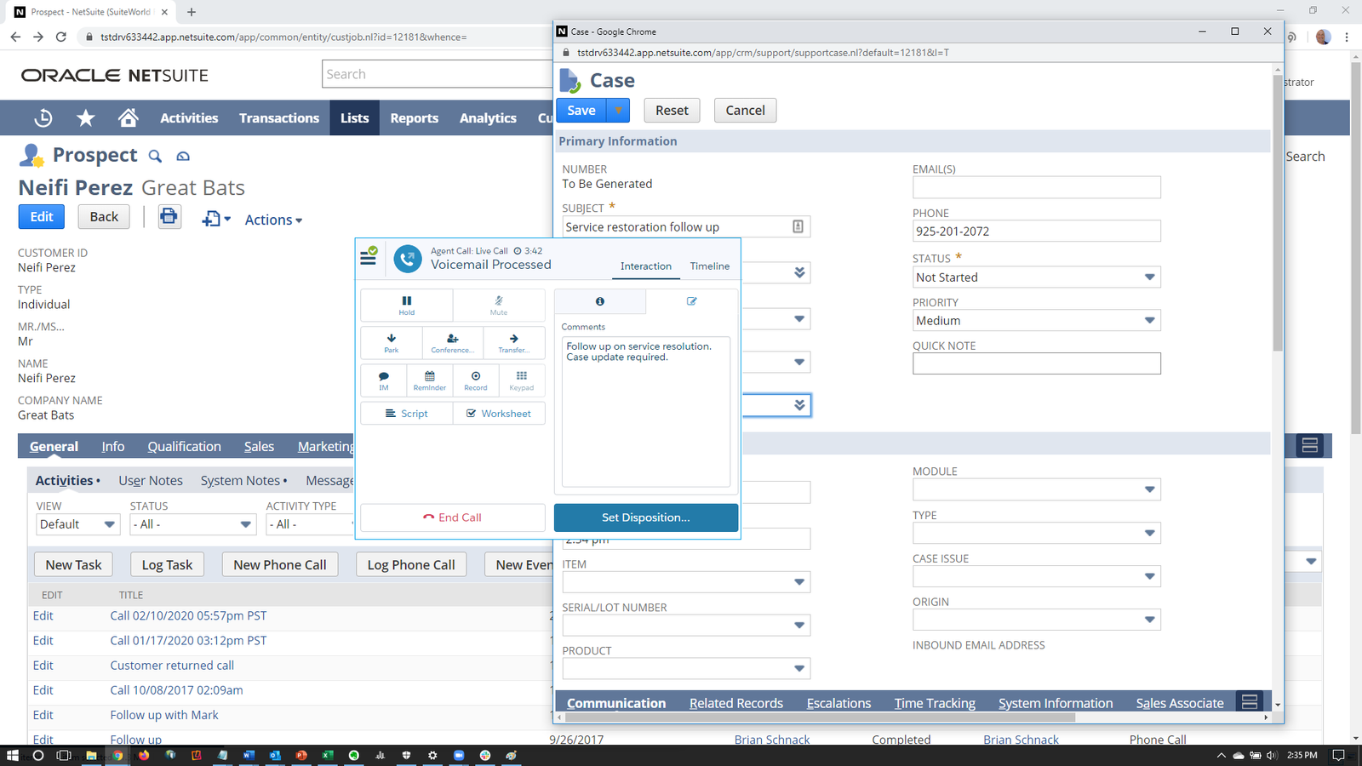Viewport: 1362px width, 766px height.
Task: Open the Transactions menu
Action: pyautogui.click(x=279, y=117)
